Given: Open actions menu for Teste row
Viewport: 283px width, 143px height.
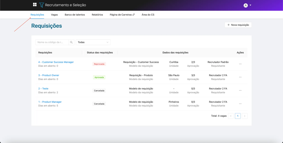Looking at the screenshot, I should 240,91.
